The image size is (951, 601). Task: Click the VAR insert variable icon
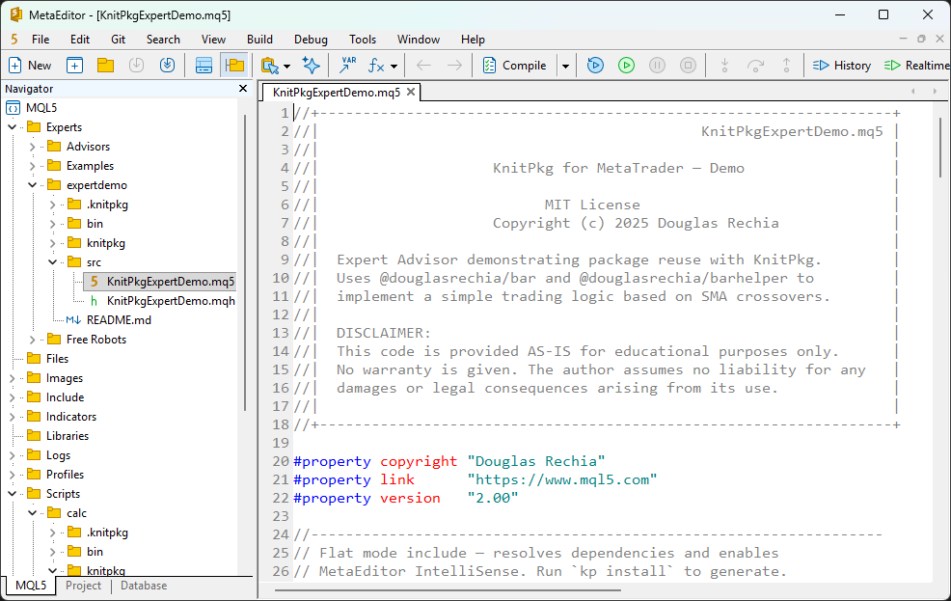347,66
